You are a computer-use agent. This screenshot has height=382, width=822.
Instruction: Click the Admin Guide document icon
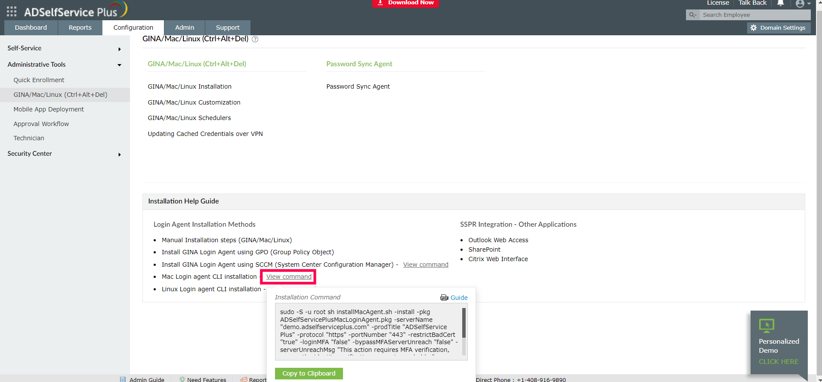[123, 379]
